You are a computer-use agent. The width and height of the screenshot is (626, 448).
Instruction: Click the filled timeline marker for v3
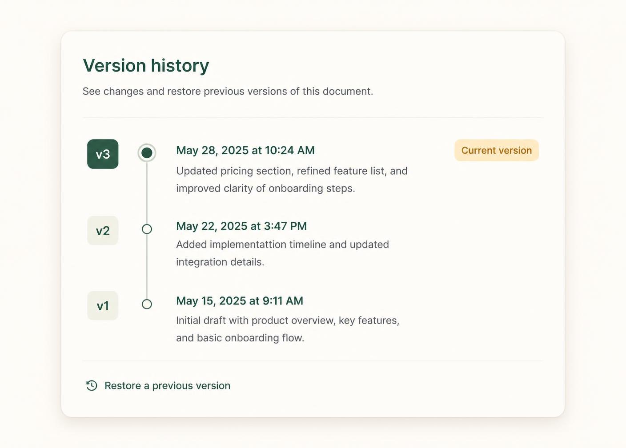click(147, 153)
